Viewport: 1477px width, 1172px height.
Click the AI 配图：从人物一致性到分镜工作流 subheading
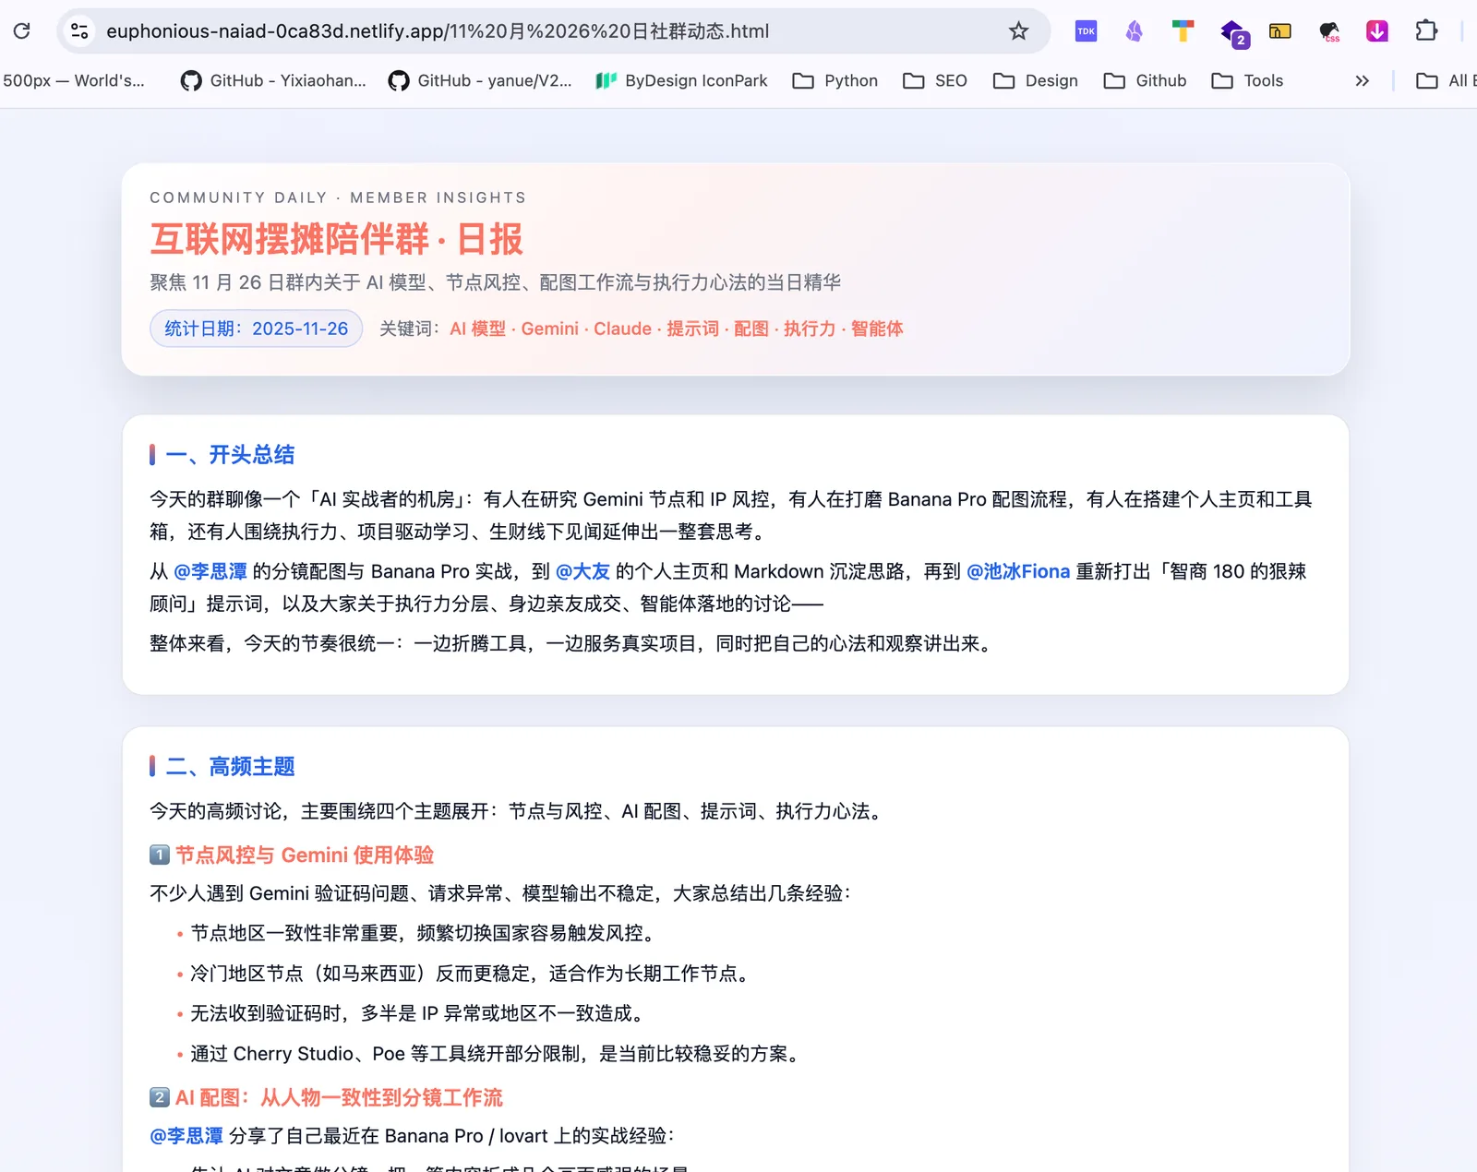coord(339,1097)
